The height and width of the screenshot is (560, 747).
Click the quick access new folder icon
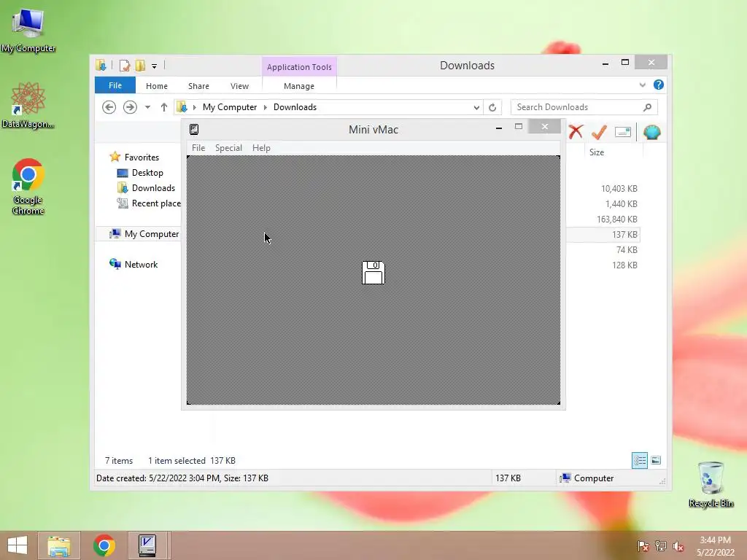point(140,66)
